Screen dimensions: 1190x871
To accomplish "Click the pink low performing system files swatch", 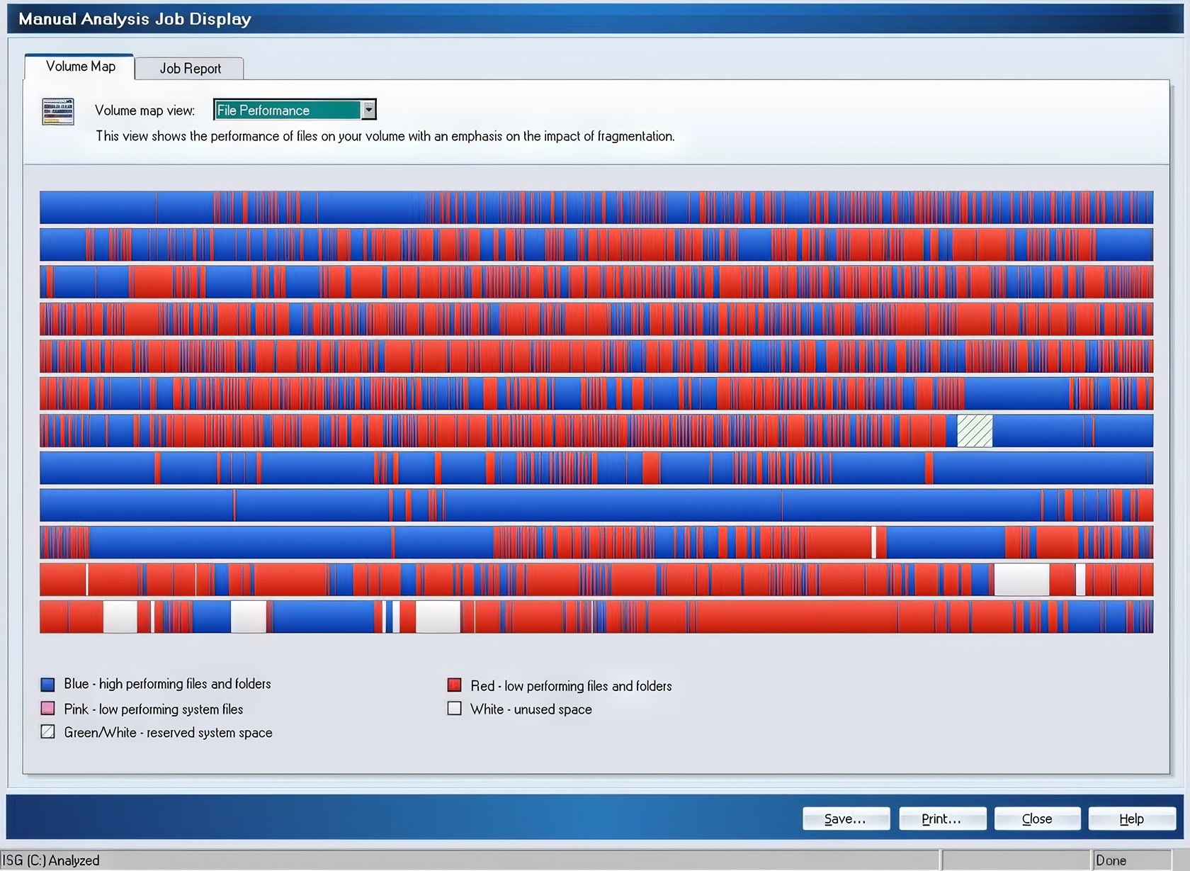I will click(x=47, y=709).
